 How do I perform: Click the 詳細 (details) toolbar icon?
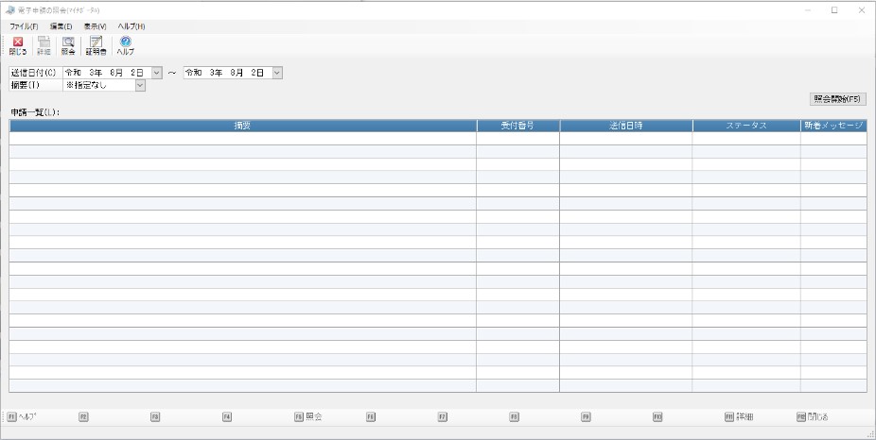click(44, 45)
